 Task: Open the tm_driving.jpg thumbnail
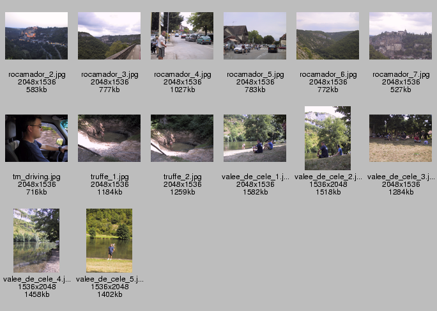(x=36, y=138)
